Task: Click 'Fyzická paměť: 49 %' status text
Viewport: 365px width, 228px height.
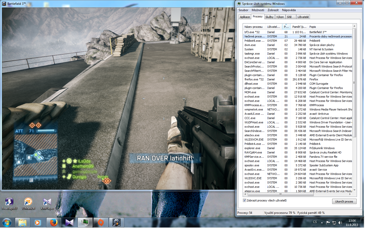Action: (311, 213)
